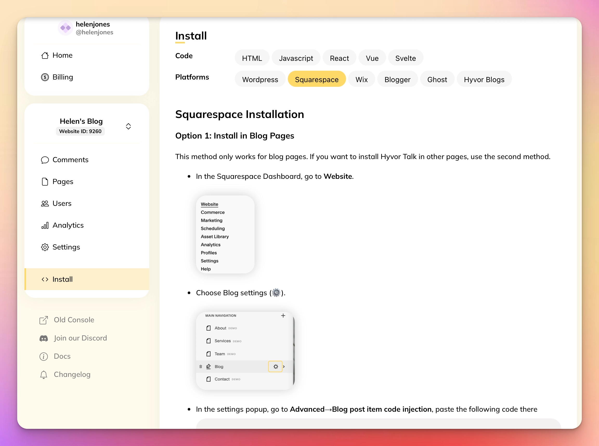Viewport: 599px width, 446px height.
Task: Click the Website ID: 9260 badge
Action: 80,132
